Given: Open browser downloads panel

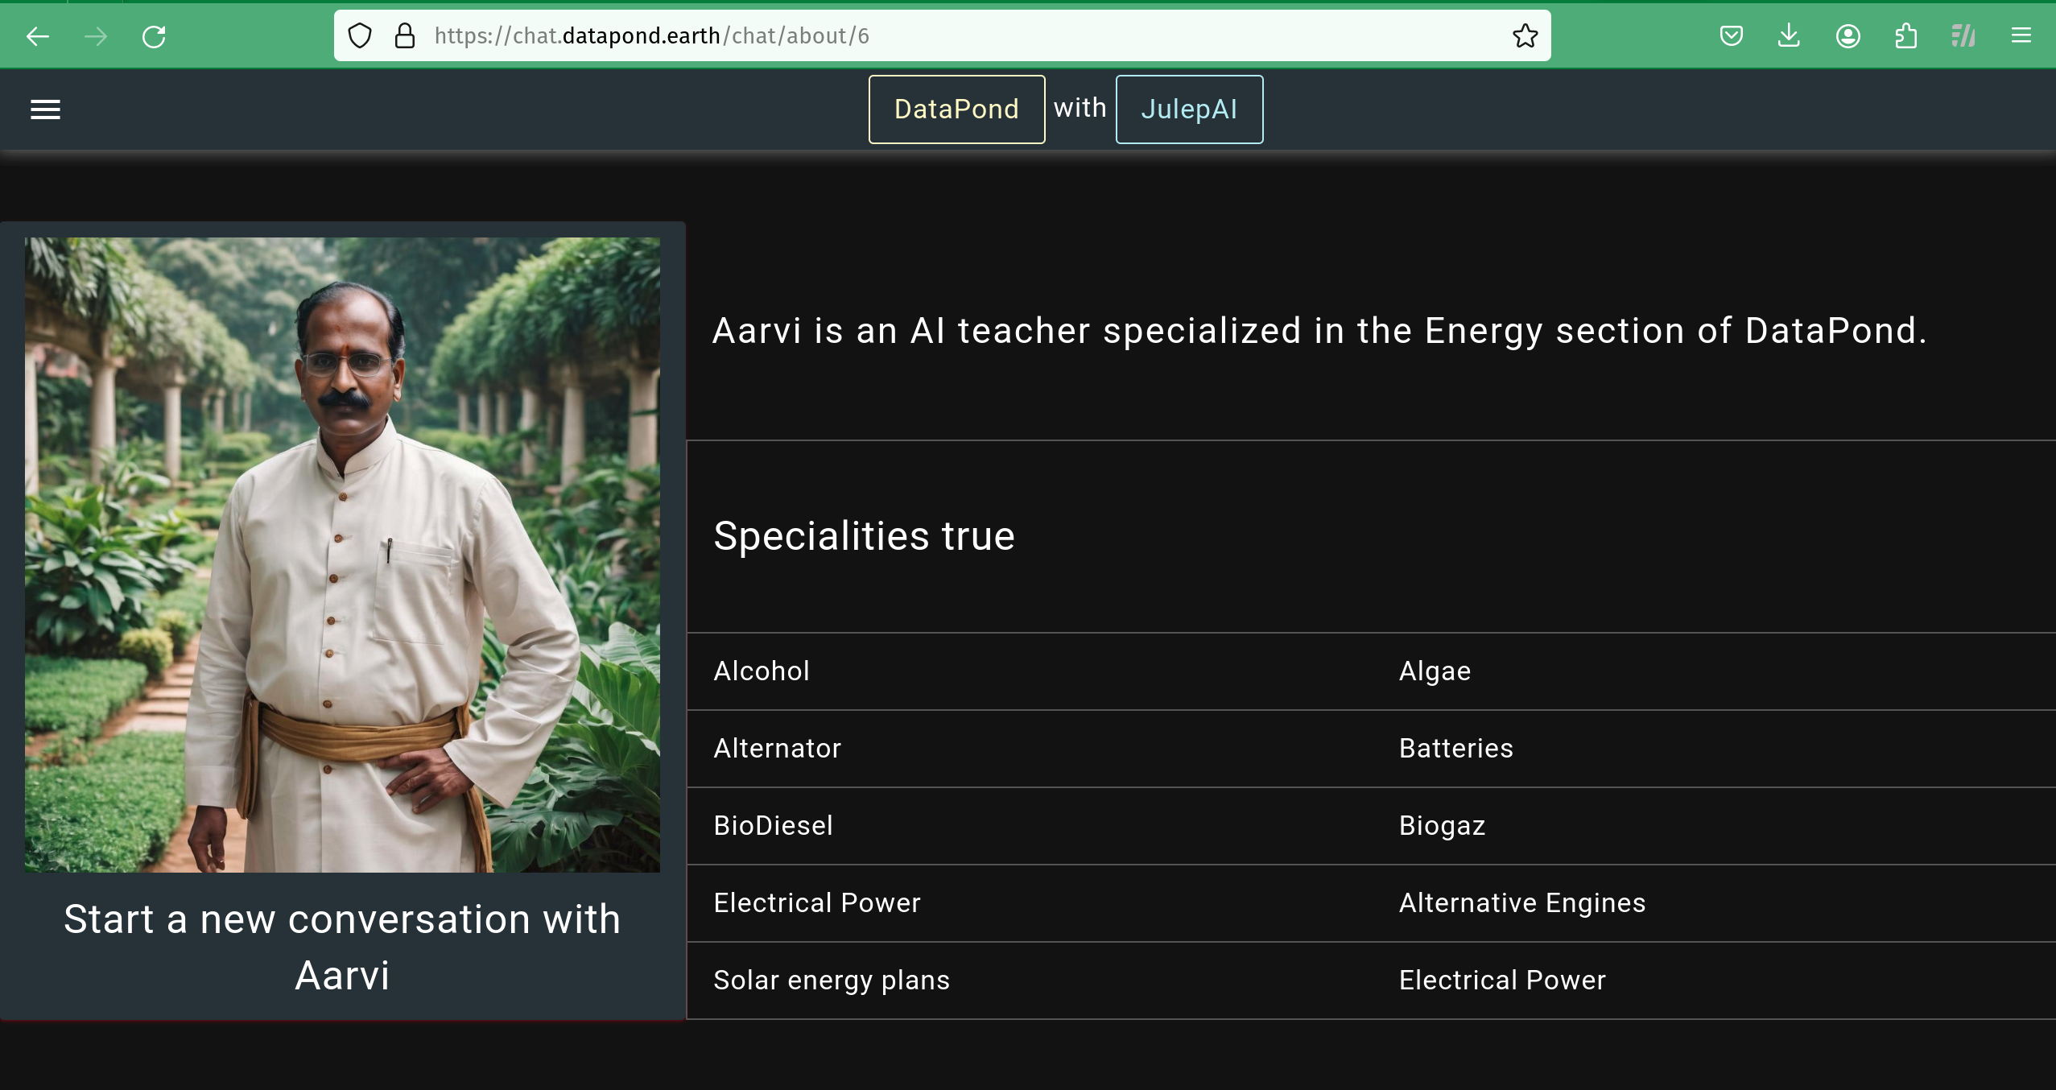Looking at the screenshot, I should coord(1789,36).
